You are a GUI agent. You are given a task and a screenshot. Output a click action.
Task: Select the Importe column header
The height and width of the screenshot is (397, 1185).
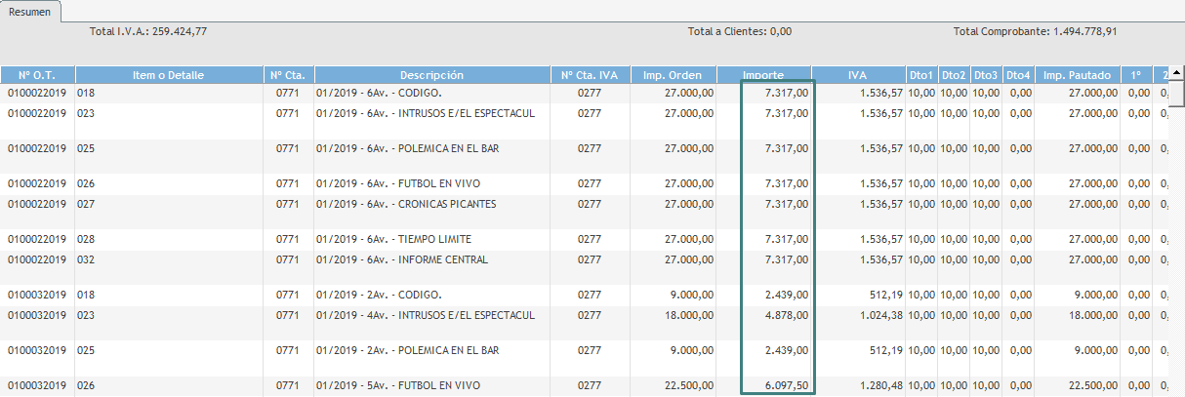pyautogui.click(x=764, y=75)
